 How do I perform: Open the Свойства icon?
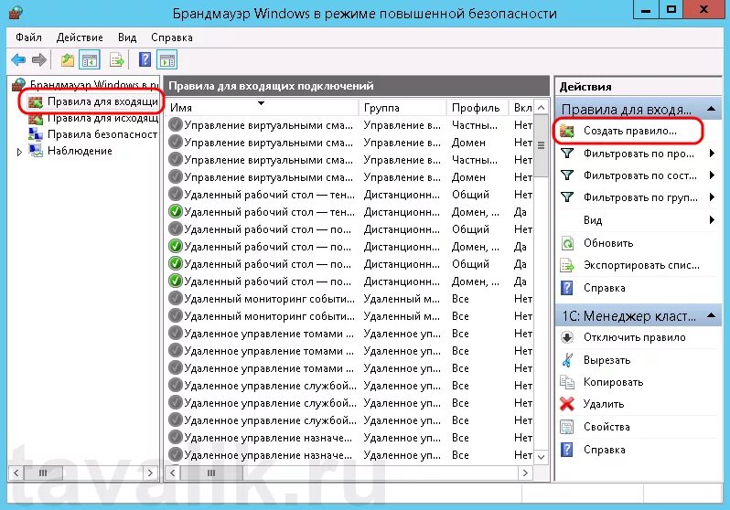(x=567, y=427)
